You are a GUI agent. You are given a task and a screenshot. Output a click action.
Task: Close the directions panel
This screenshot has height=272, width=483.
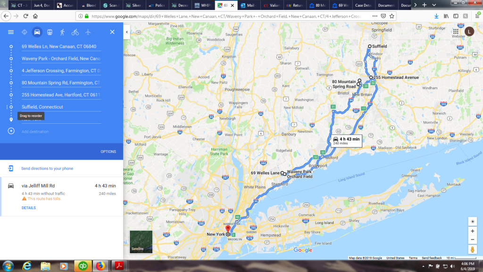coord(112,32)
